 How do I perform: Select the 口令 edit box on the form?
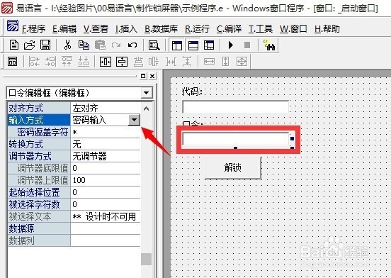pos(236,139)
